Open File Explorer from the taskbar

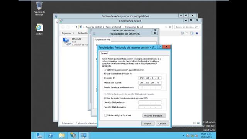[62, 136]
